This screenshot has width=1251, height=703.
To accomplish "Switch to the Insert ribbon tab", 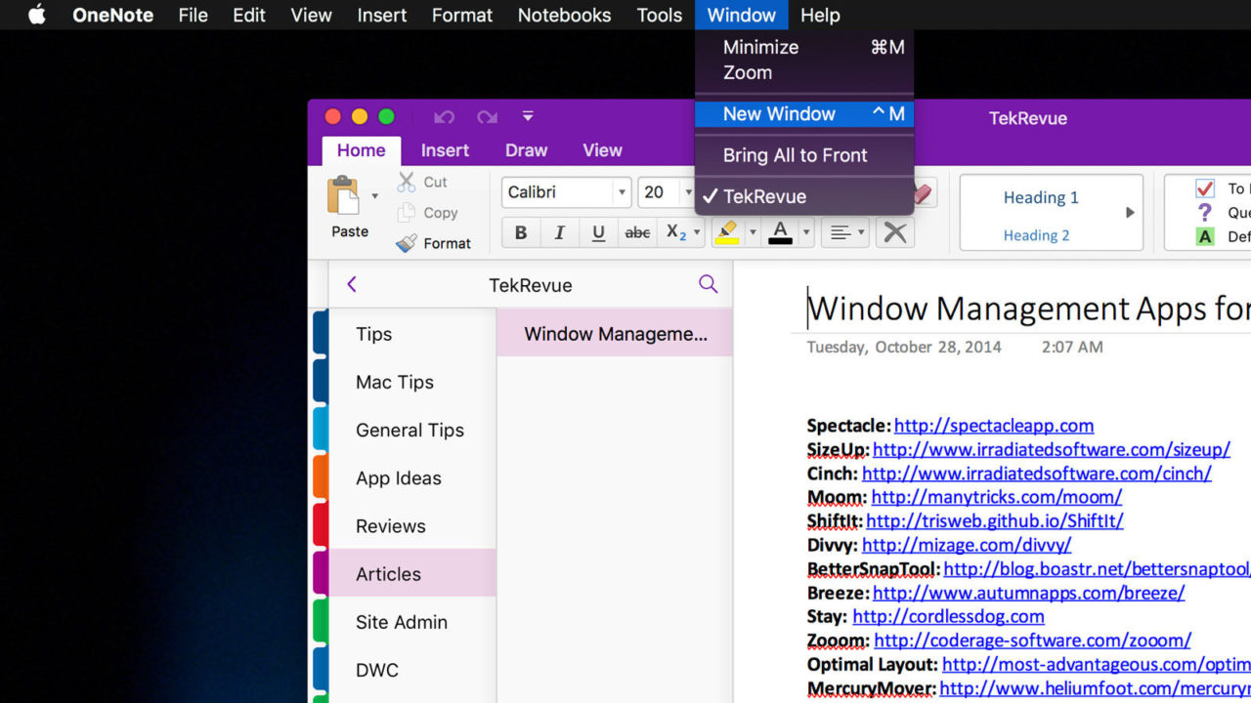I will [x=445, y=150].
